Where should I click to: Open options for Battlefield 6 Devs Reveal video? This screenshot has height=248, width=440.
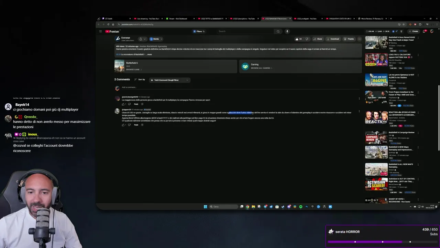418,38
